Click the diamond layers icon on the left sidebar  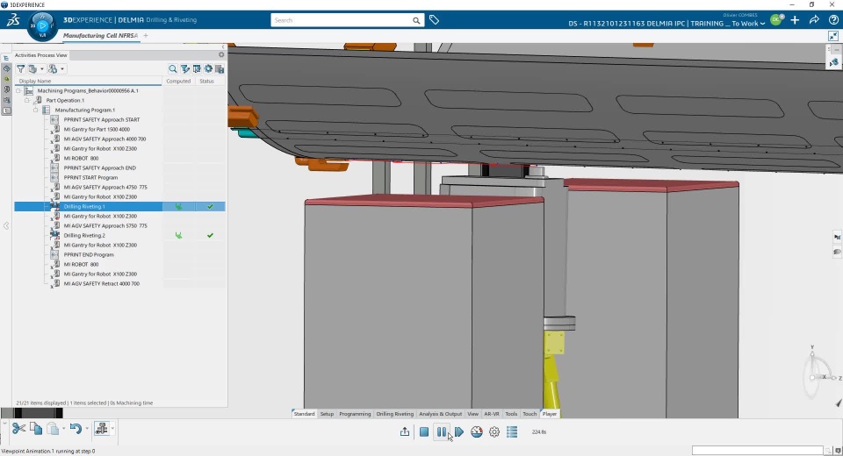tap(6, 68)
